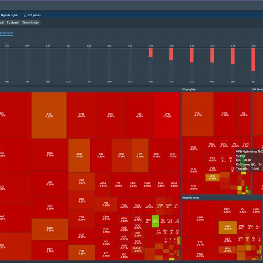
Task: Select the VCG tile in Công nghiệp
Action: coord(198,114)
